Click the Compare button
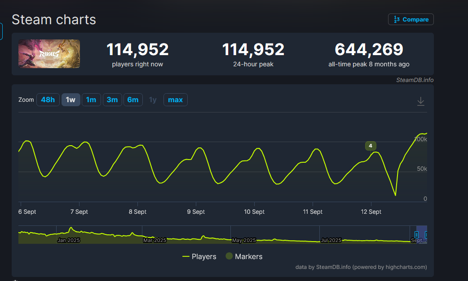468x281 pixels. pyautogui.click(x=411, y=19)
